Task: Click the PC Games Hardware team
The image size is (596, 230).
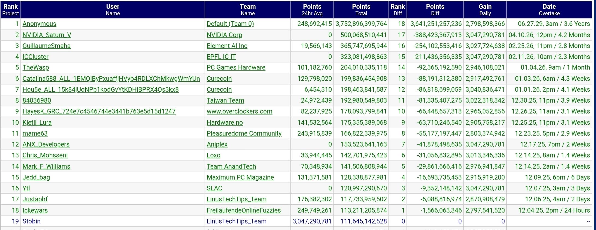Action: 236,67
